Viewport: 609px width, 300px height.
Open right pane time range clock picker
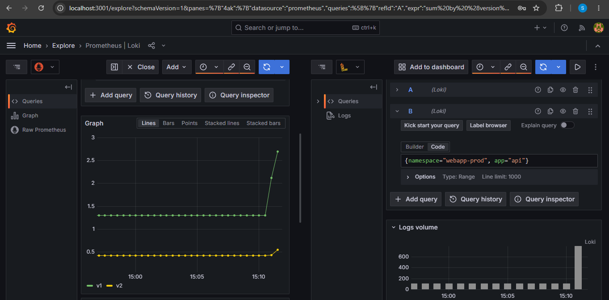click(480, 67)
